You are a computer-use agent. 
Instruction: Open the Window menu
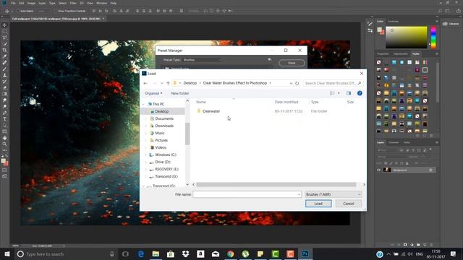(x=102, y=3)
